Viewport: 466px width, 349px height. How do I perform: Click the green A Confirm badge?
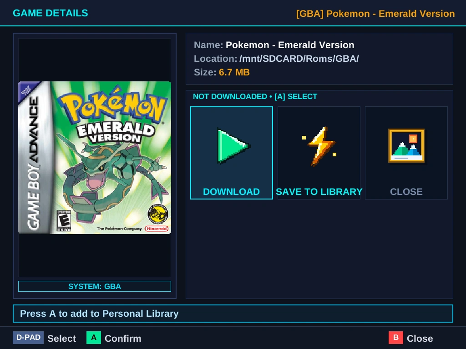[94, 338]
